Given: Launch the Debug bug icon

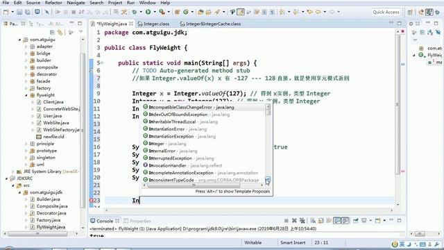Looking at the screenshot, I should click(x=134, y=12).
